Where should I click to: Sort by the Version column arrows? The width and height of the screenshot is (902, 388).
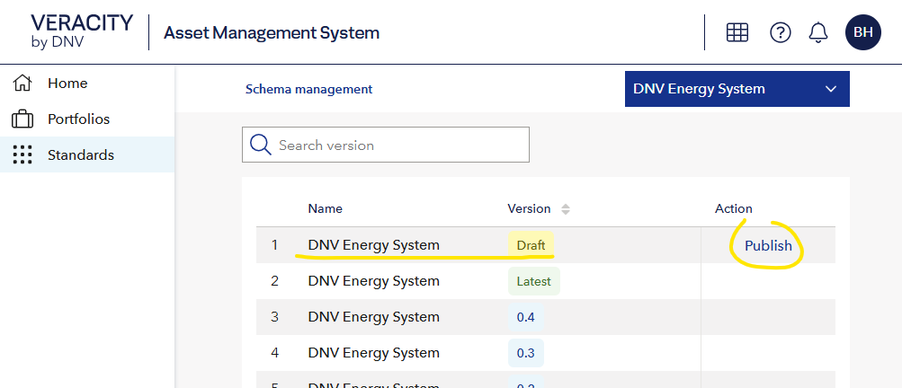pyautogui.click(x=566, y=209)
